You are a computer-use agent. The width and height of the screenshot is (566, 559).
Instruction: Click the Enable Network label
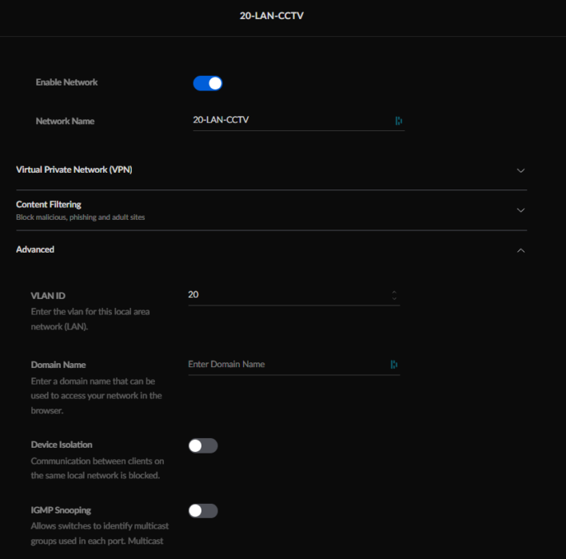[x=66, y=82]
